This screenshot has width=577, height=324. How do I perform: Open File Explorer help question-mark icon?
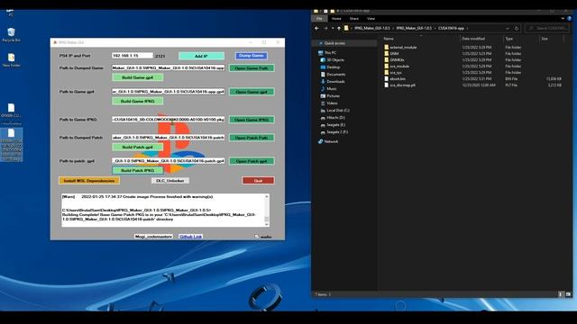570,18
